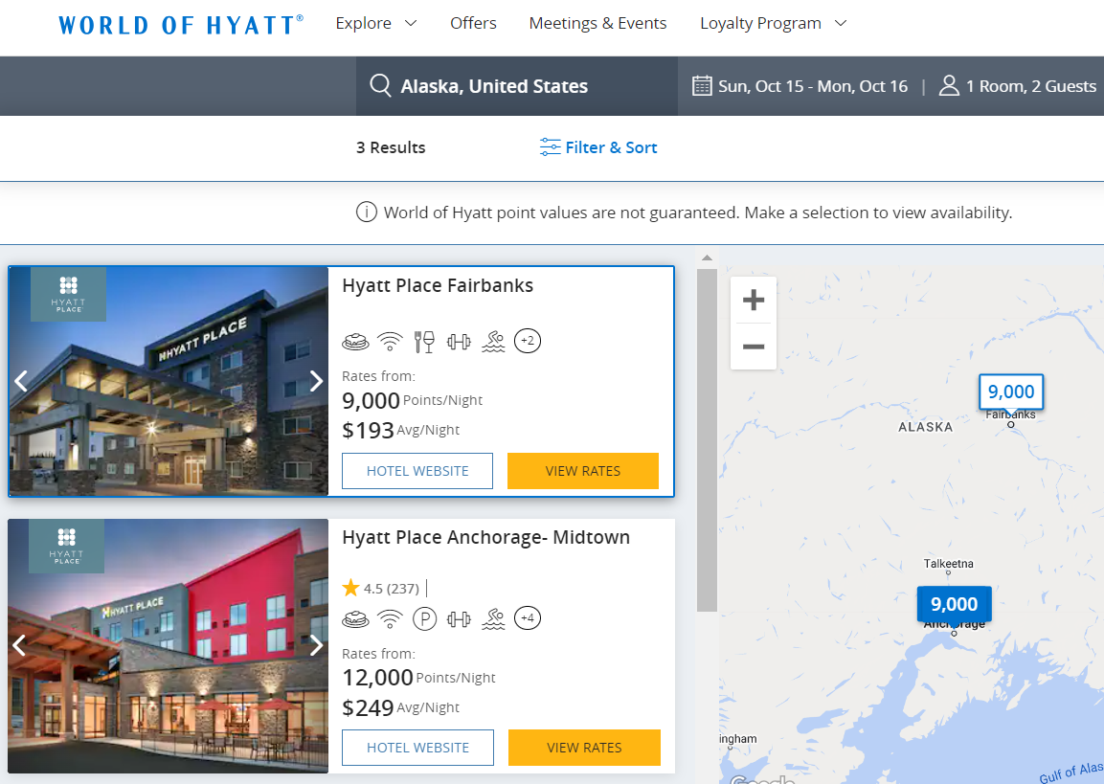Expand the Explore menu
Viewport: 1104px width, 784px height.
(375, 22)
